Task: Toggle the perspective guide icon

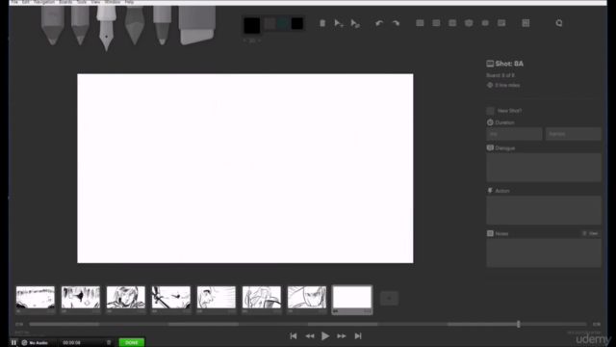Action: (x=469, y=23)
